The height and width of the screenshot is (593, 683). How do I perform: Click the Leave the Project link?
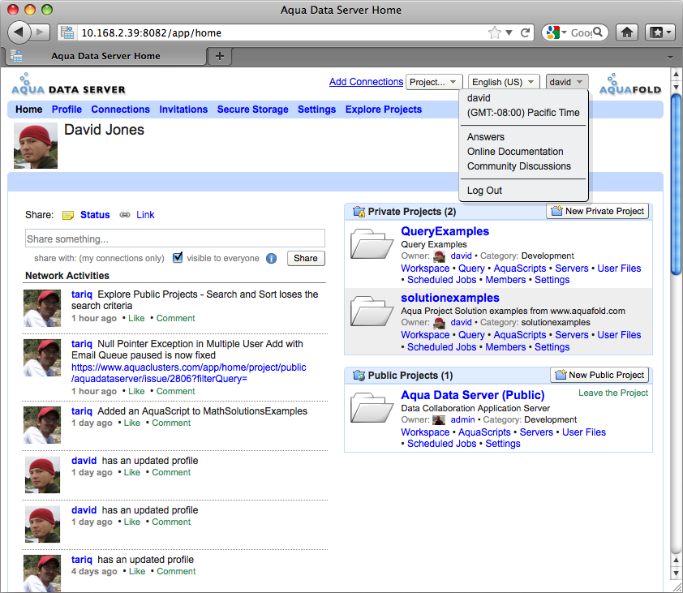tap(613, 393)
